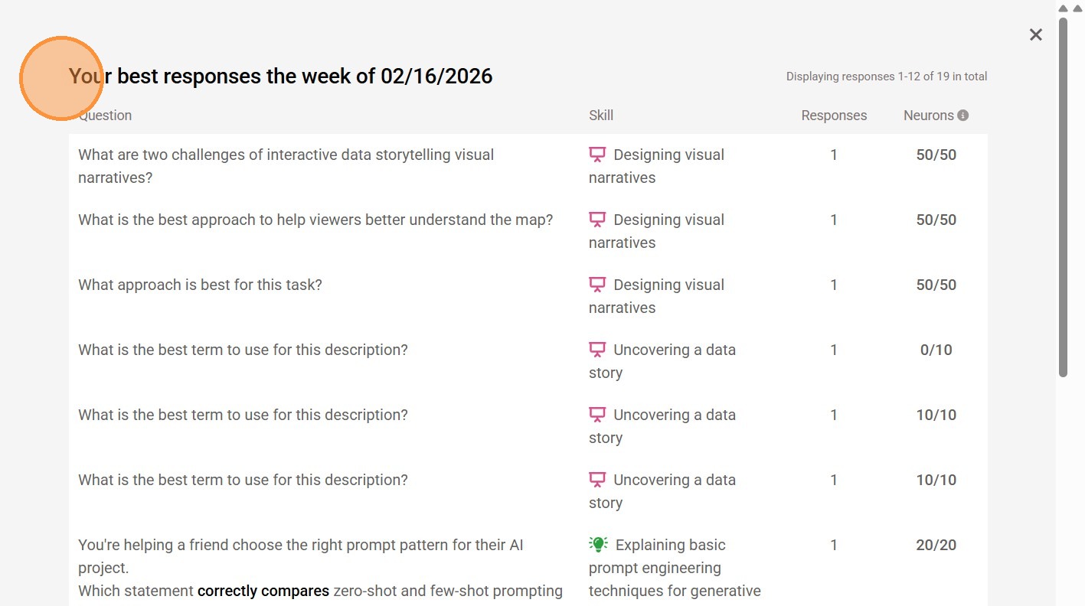Click presentation icon in the map question row

pos(597,220)
